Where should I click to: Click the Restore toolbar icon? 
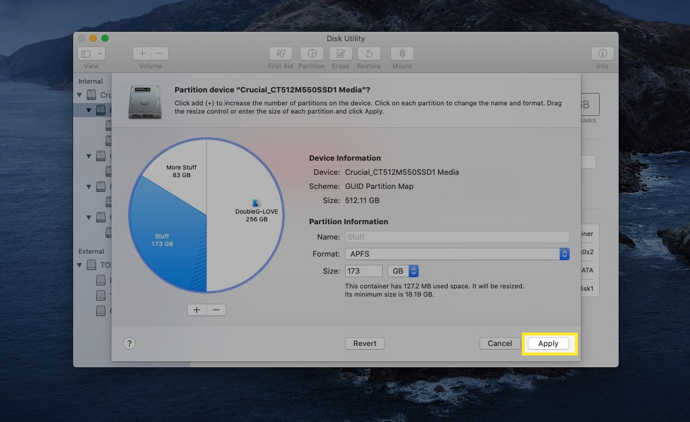[x=369, y=54]
